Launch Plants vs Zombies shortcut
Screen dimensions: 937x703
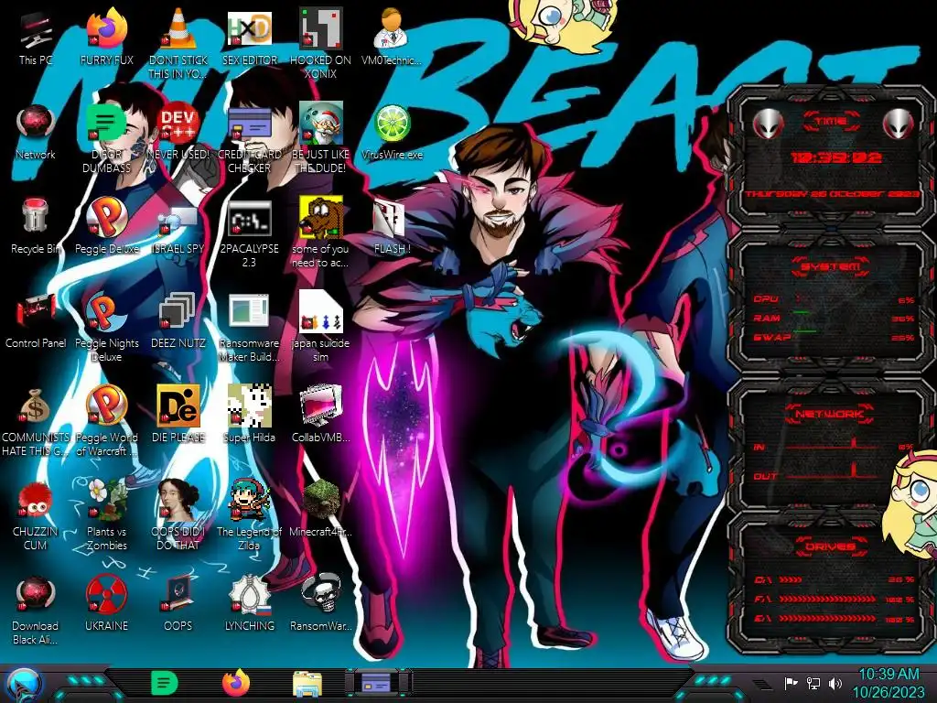(x=107, y=514)
